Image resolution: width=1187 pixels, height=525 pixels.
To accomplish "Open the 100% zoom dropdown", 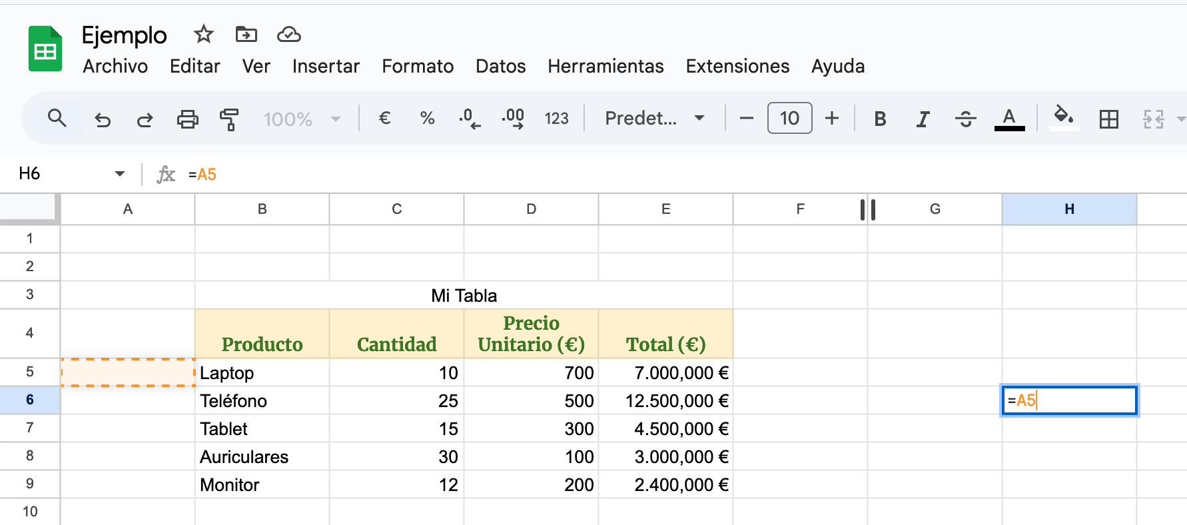I will 302,119.
